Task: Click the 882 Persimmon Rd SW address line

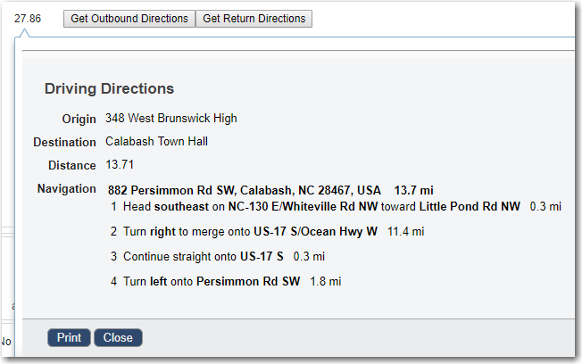Action: pyautogui.click(x=244, y=191)
